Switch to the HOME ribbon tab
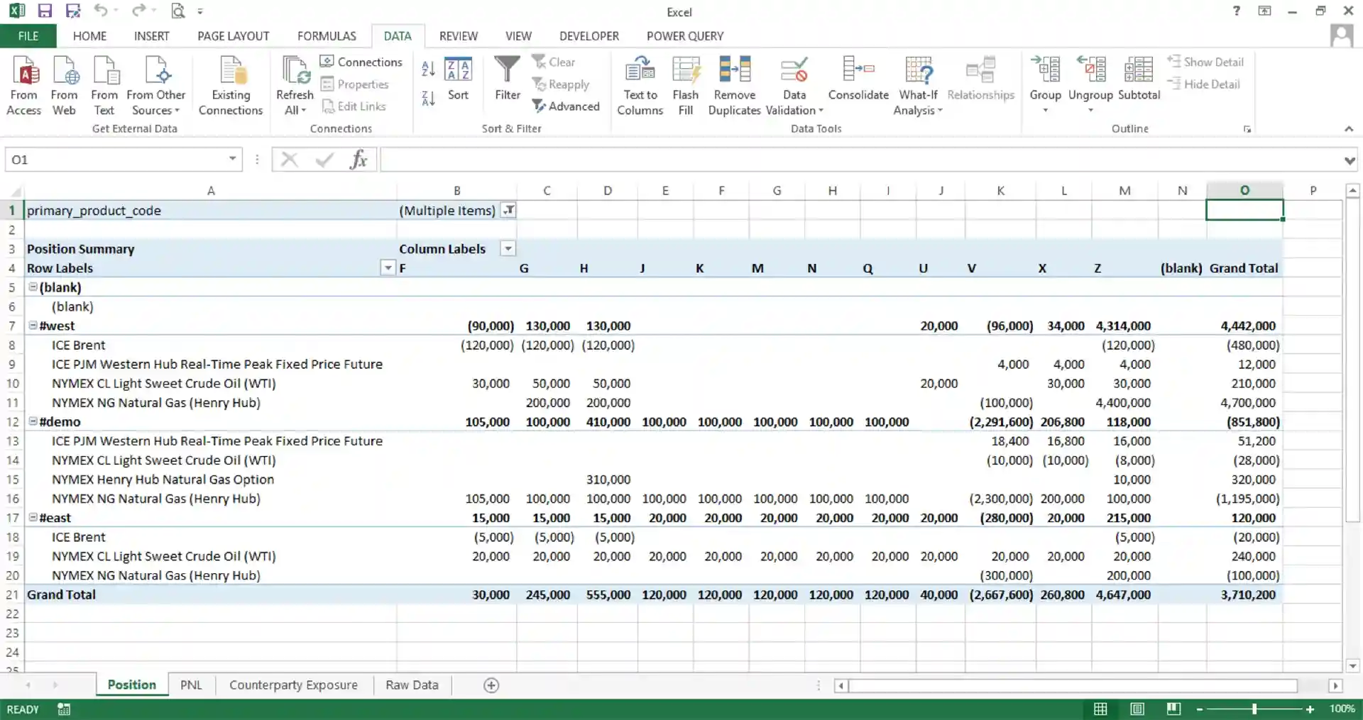 click(89, 36)
